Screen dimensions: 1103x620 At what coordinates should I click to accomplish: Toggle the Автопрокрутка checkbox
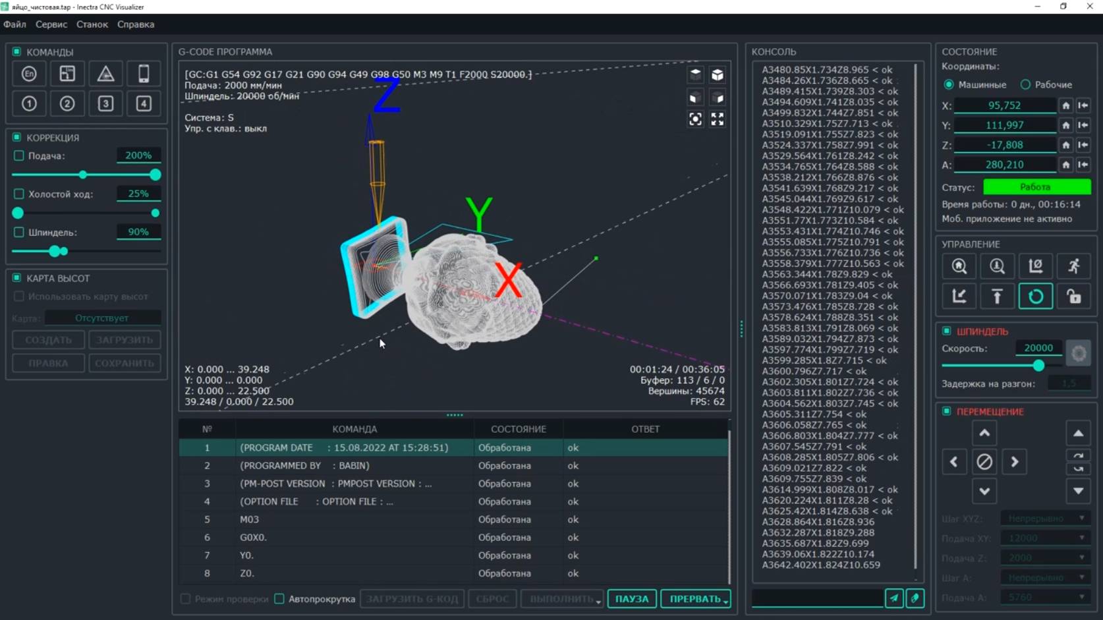[279, 599]
